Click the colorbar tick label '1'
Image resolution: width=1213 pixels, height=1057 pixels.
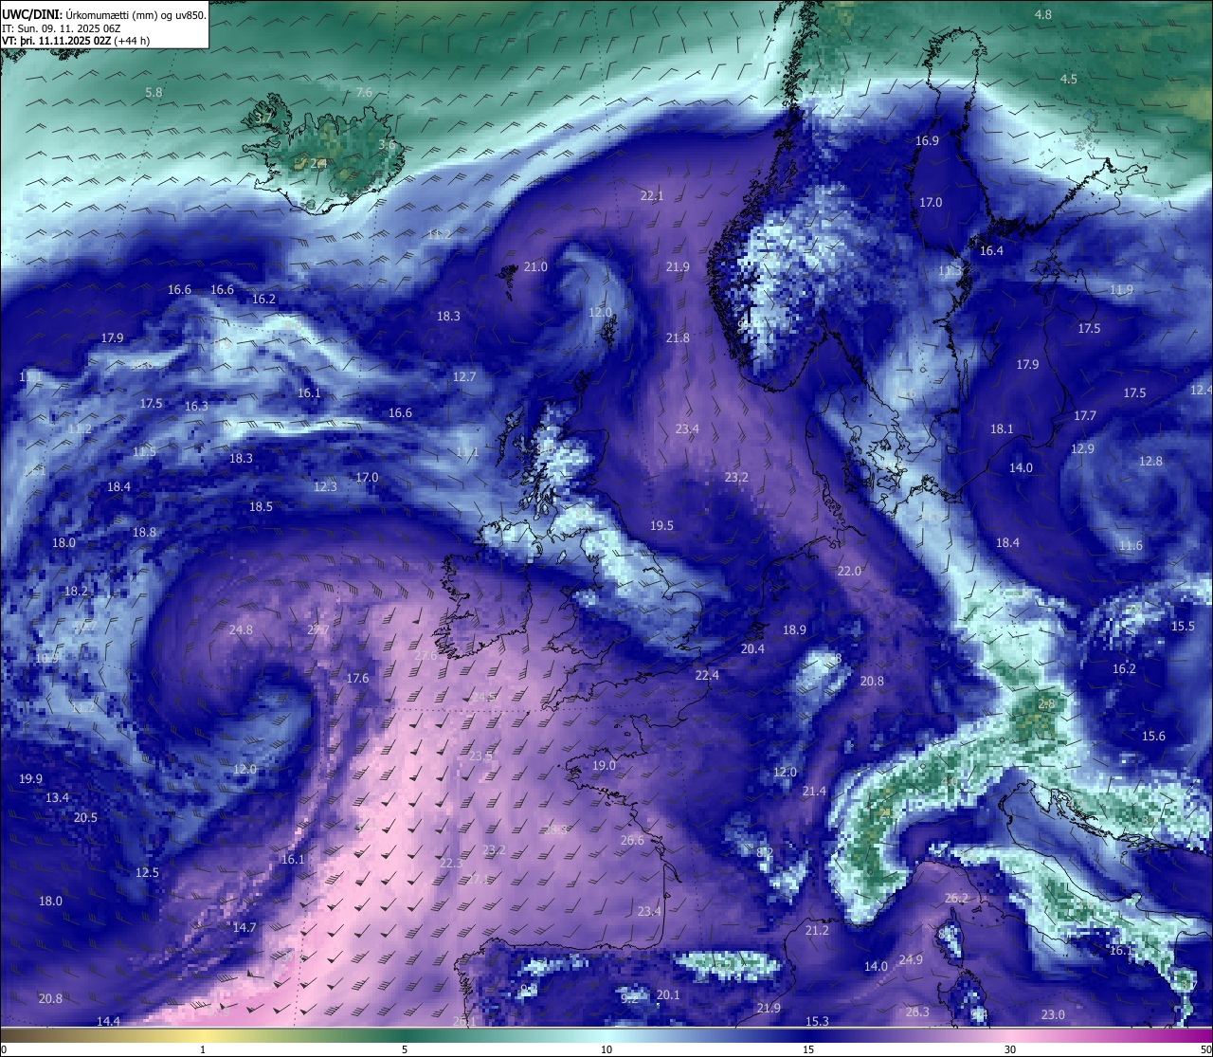point(203,1049)
